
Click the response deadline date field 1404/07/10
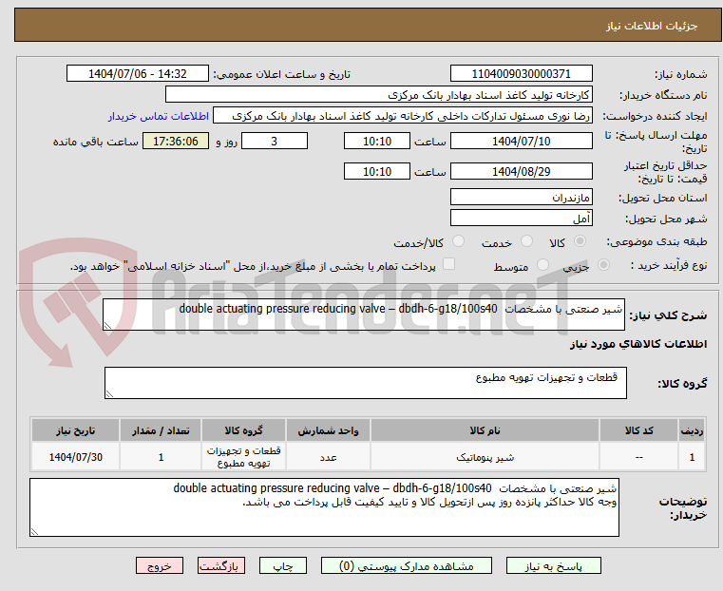[x=521, y=142]
